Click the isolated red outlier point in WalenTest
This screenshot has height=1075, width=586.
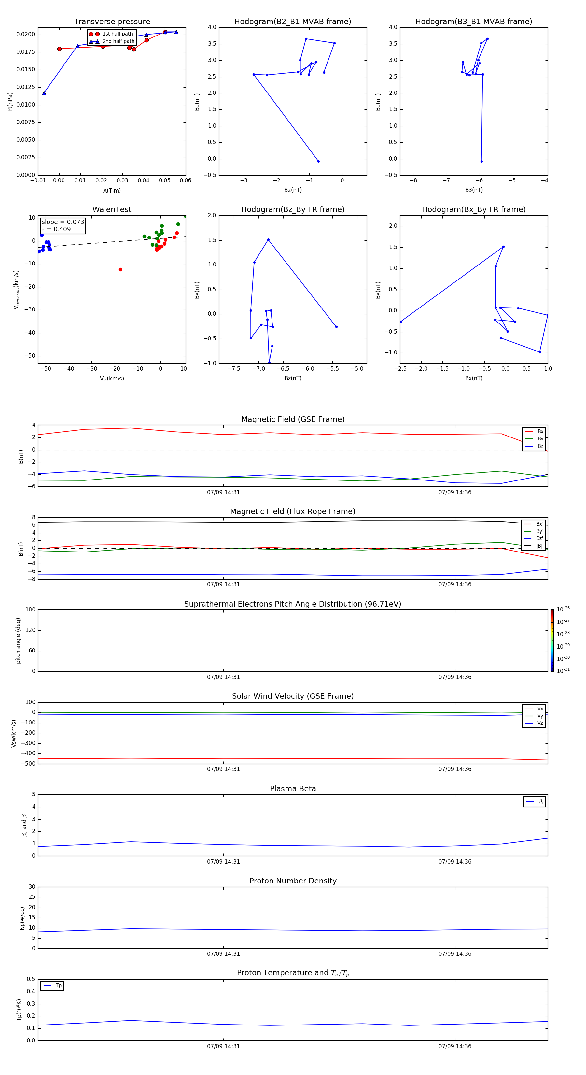[x=120, y=270]
